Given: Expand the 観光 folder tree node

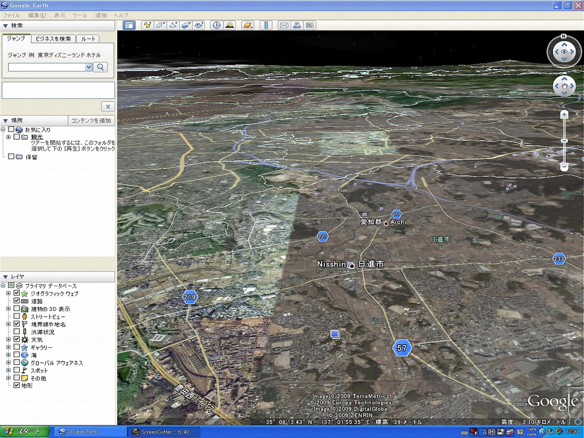Looking at the screenshot, I should click(x=8, y=137).
